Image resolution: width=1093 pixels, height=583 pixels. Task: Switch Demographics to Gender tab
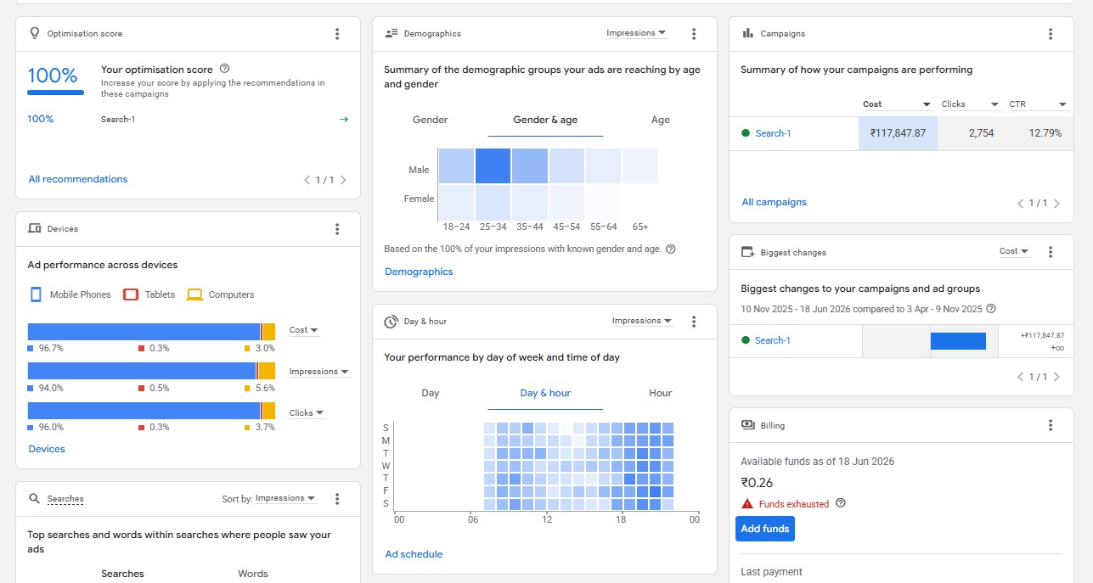(430, 121)
